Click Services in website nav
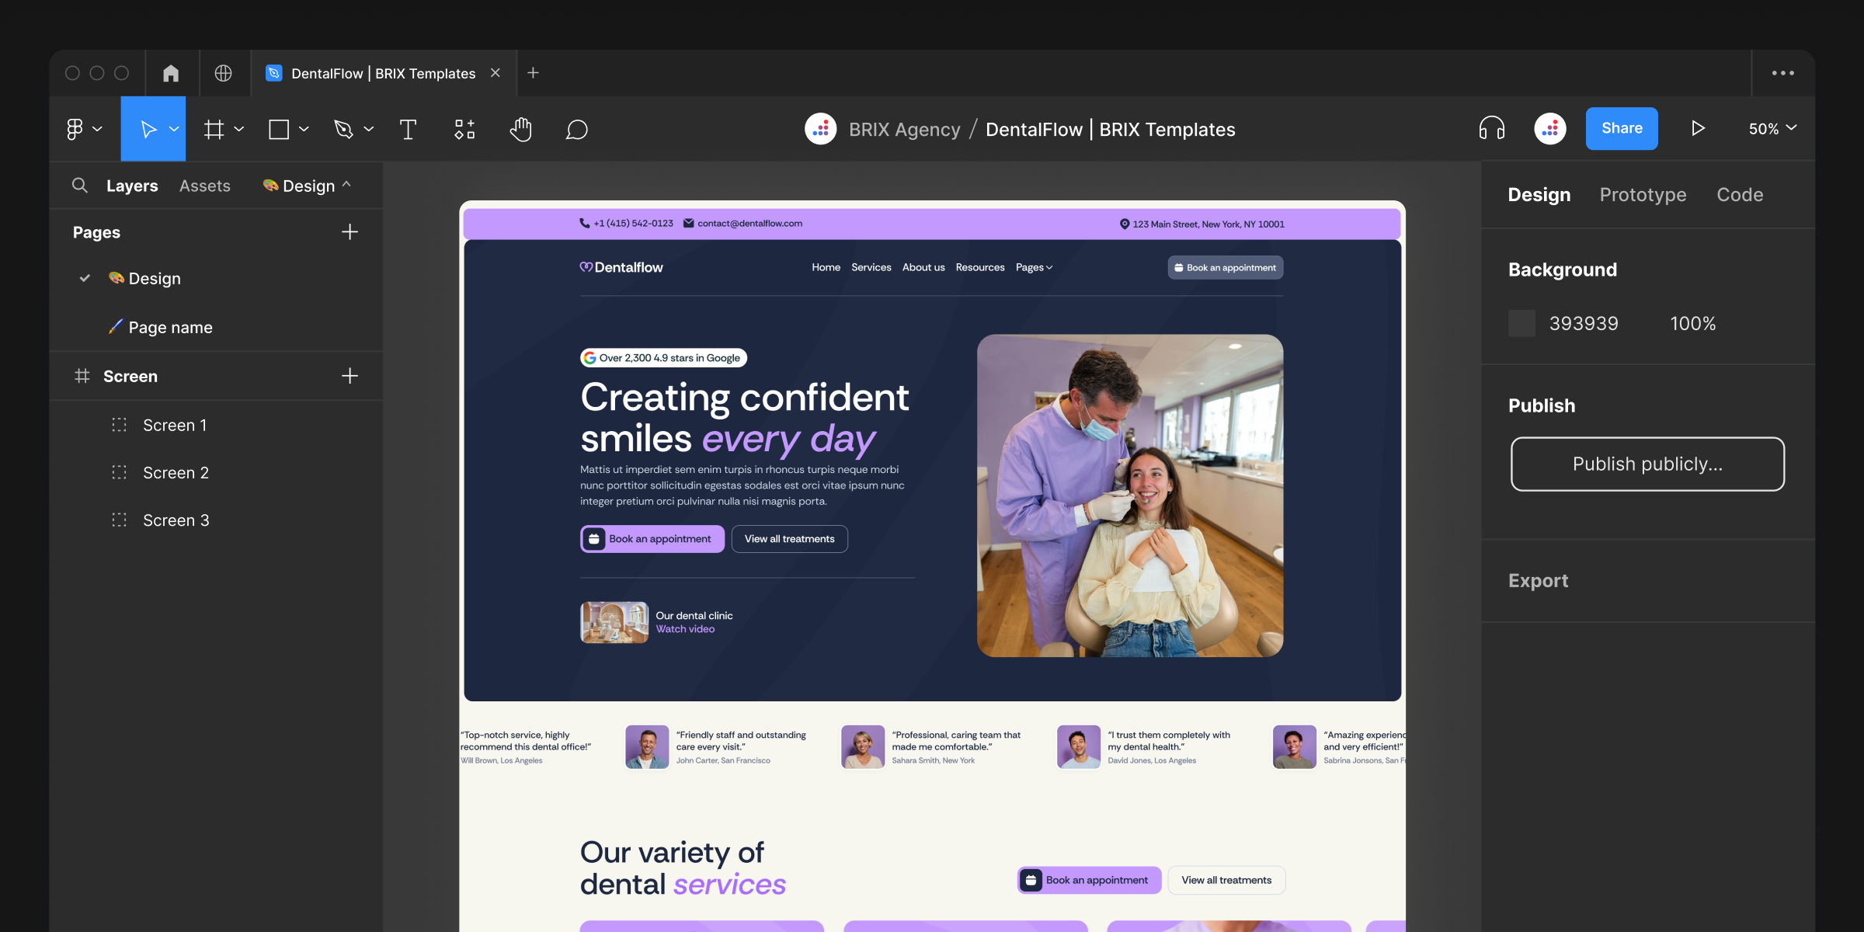Viewport: 1864px width, 932px height. point(871,267)
